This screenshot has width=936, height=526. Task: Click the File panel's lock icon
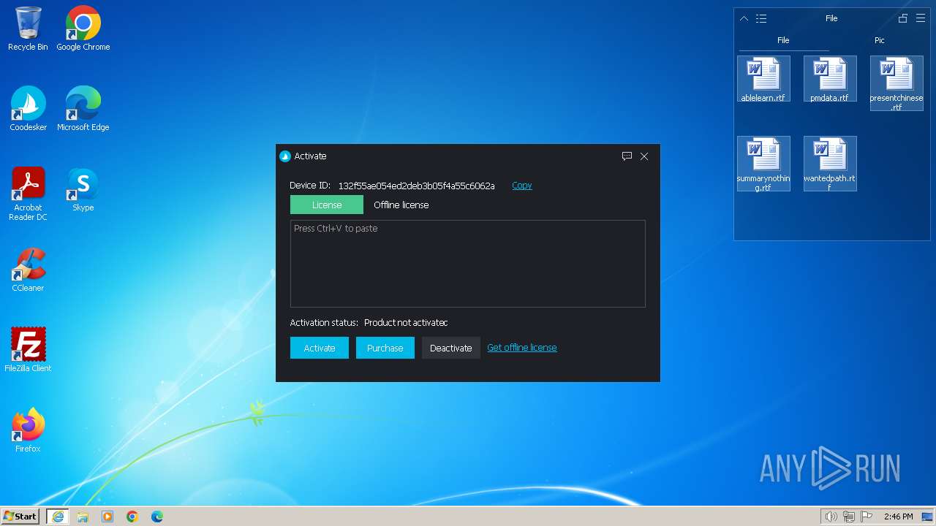[903, 18]
